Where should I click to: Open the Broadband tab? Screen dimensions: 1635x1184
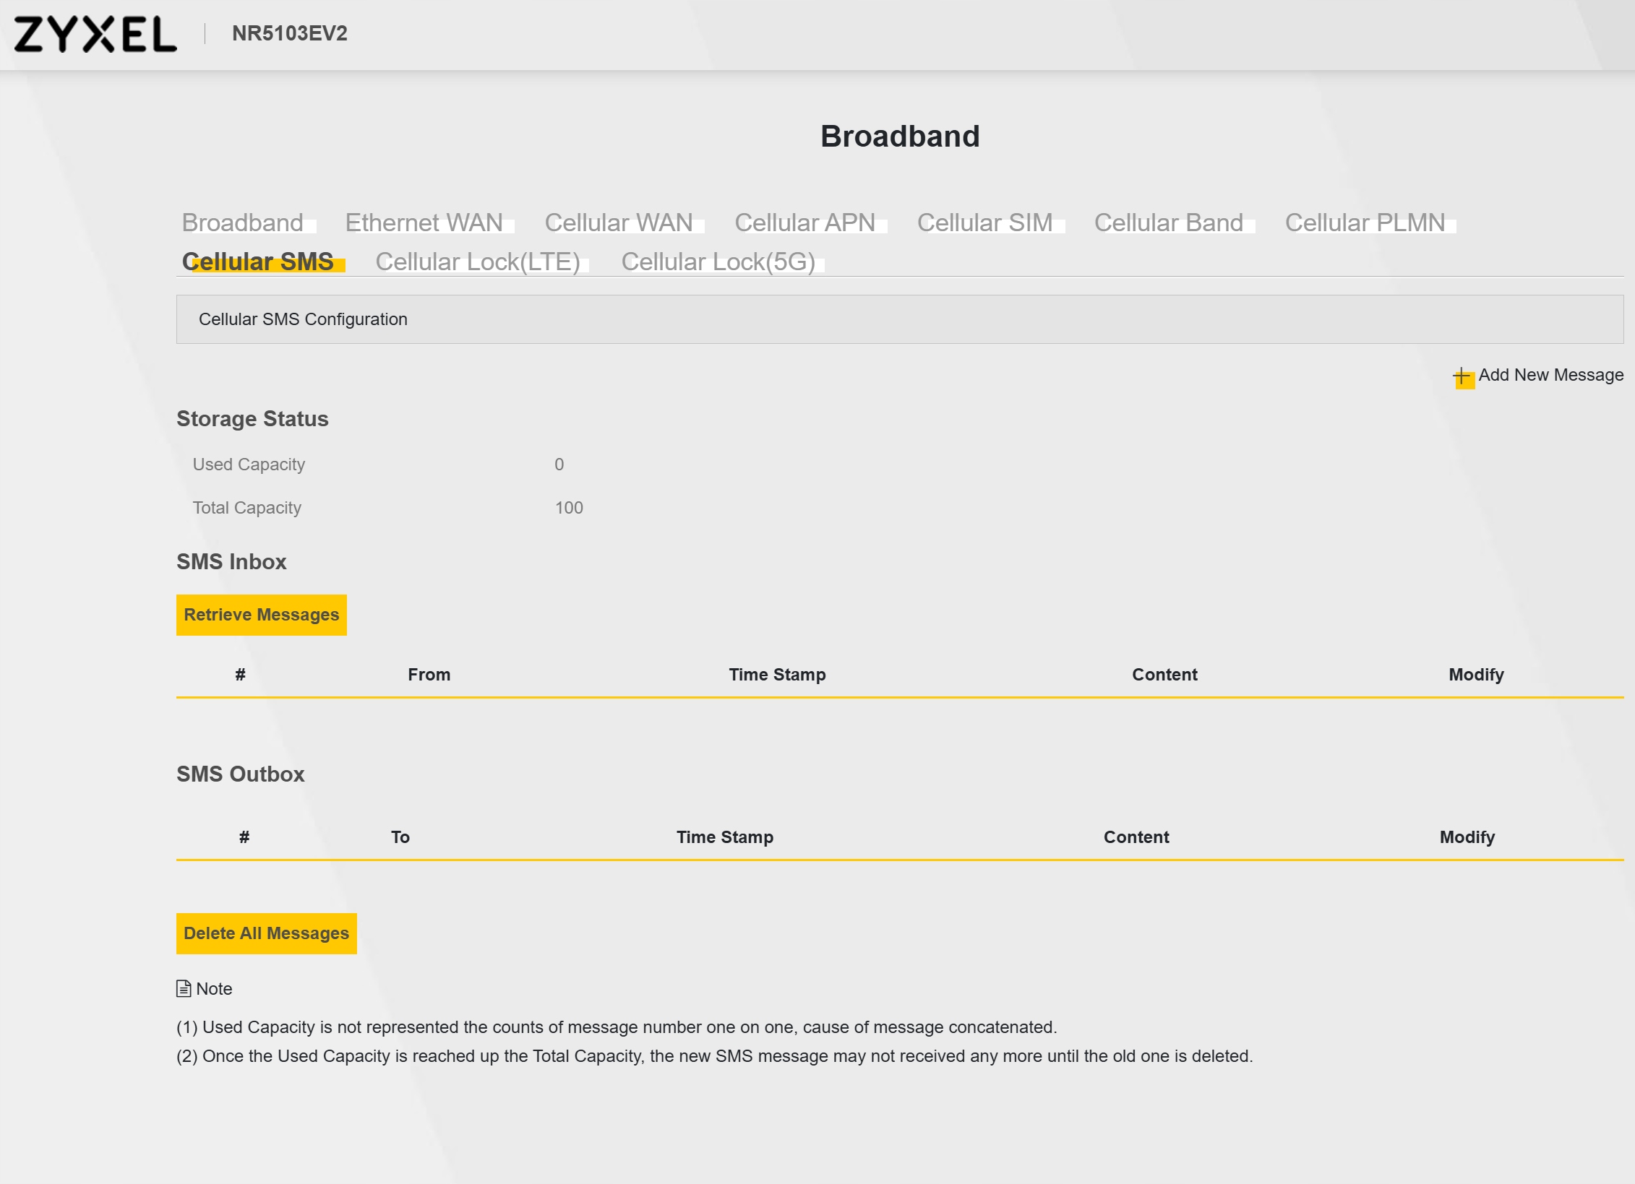pos(243,222)
